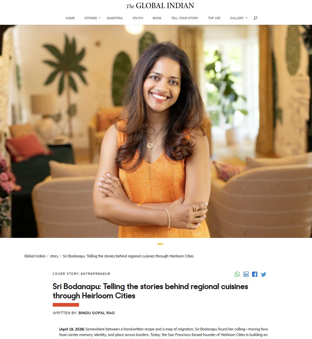Share the article on LinkedIn
Viewport: 312px width, 339px height.
tap(246, 274)
